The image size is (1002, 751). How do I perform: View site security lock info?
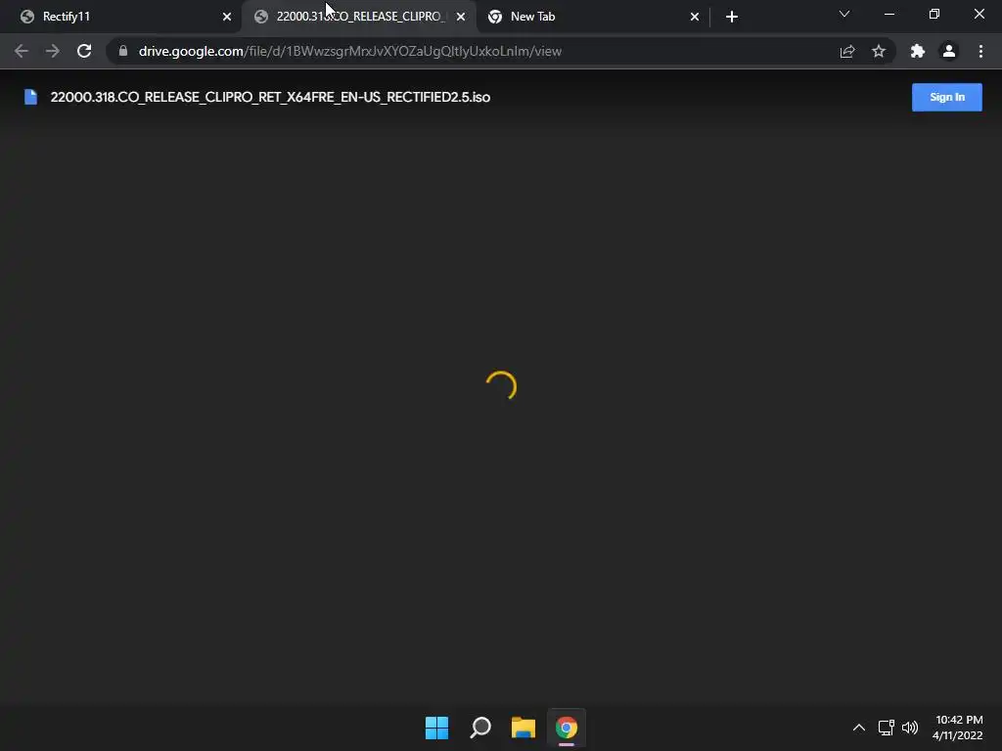tap(123, 51)
